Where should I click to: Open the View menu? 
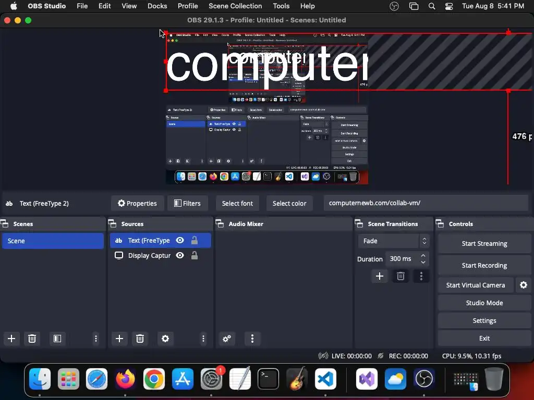click(x=129, y=6)
